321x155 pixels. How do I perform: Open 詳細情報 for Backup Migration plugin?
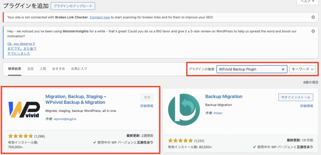coord(307,106)
